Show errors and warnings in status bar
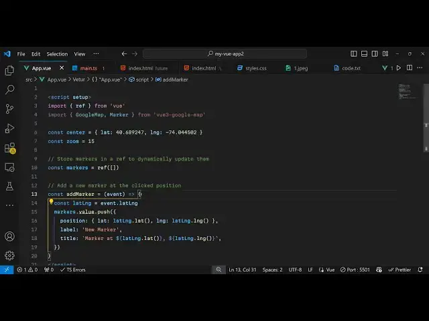Image resolution: width=429 pixels, height=321 pixels. coord(27,270)
